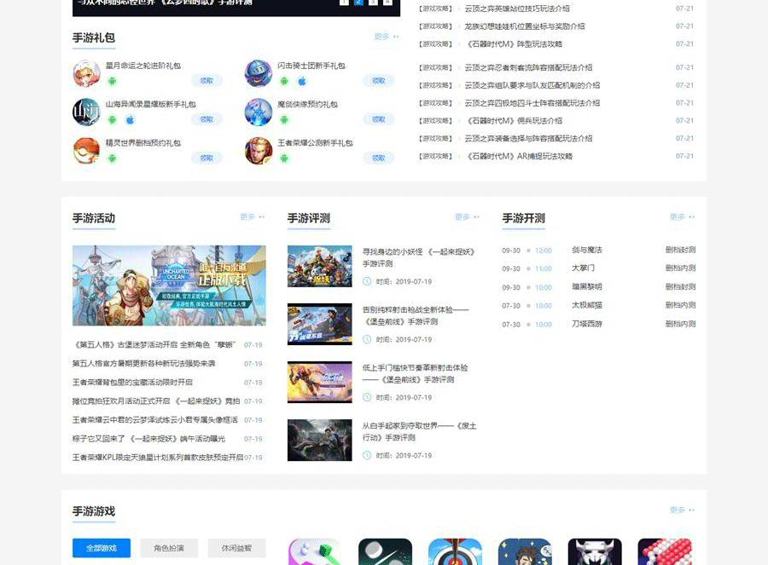Image resolution: width=768 pixels, height=565 pixels.
Task: Open the green cube game icon
Action: [x=315, y=552]
